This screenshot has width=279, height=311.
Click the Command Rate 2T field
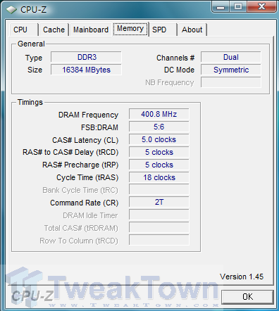click(x=159, y=202)
